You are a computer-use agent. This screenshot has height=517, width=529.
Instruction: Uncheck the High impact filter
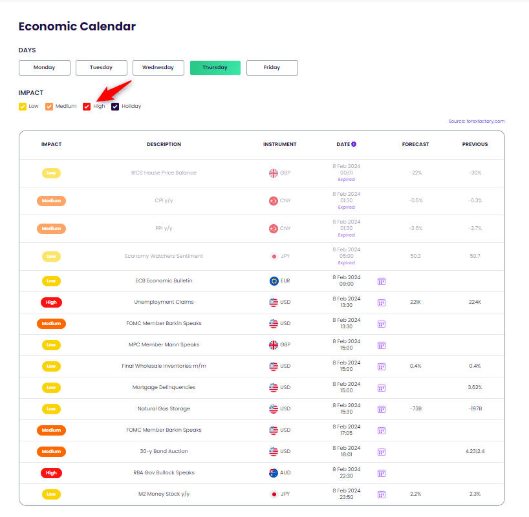click(87, 106)
